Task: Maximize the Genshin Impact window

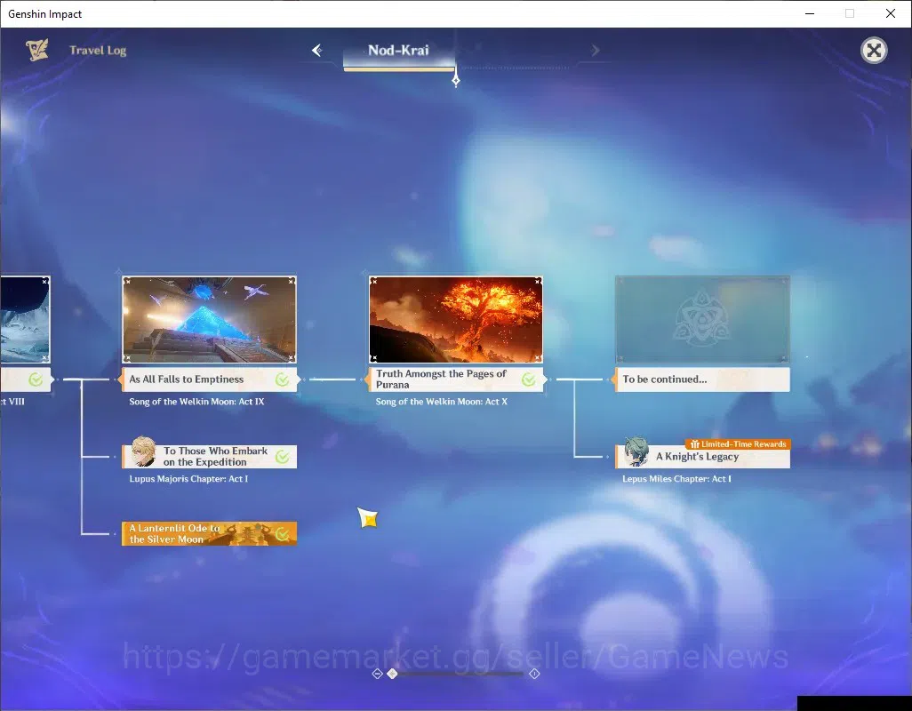Action: pyautogui.click(x=850, y=13)
